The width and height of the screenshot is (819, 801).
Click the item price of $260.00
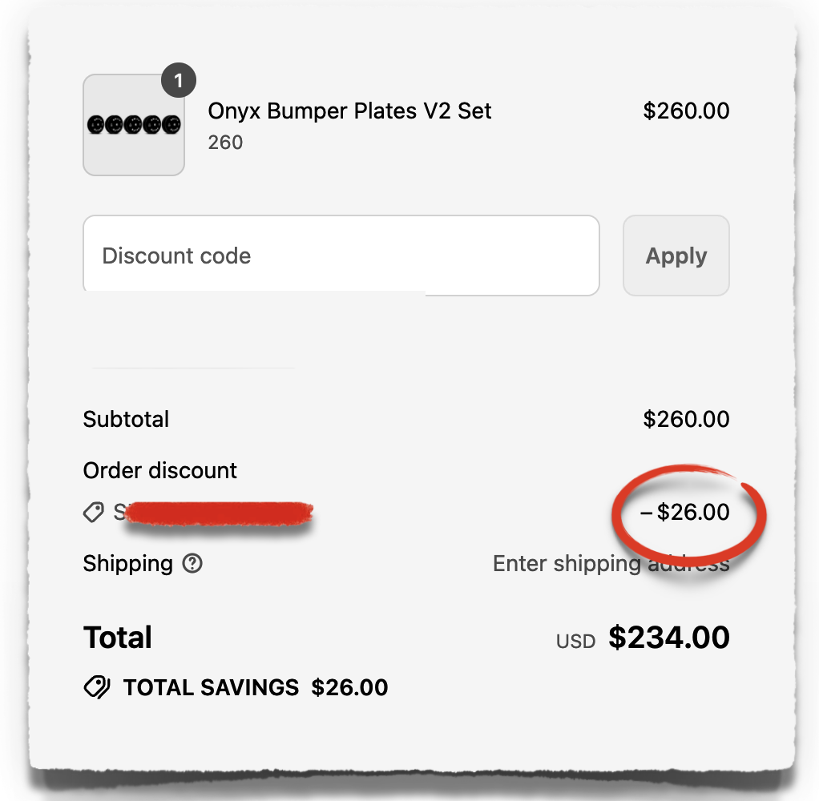687,111
